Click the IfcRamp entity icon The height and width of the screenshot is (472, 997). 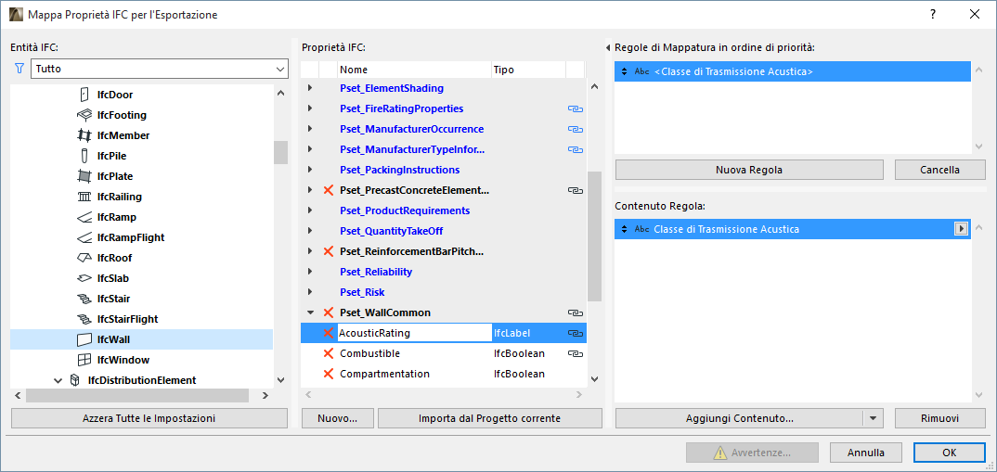point(84,217)
